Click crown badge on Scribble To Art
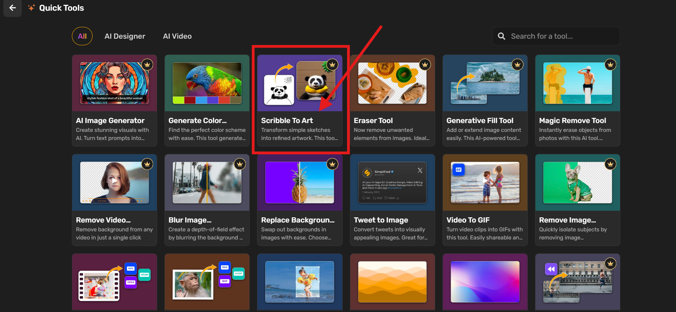The width and height of the screenshot is (676, 312). (x=333, y=64)
